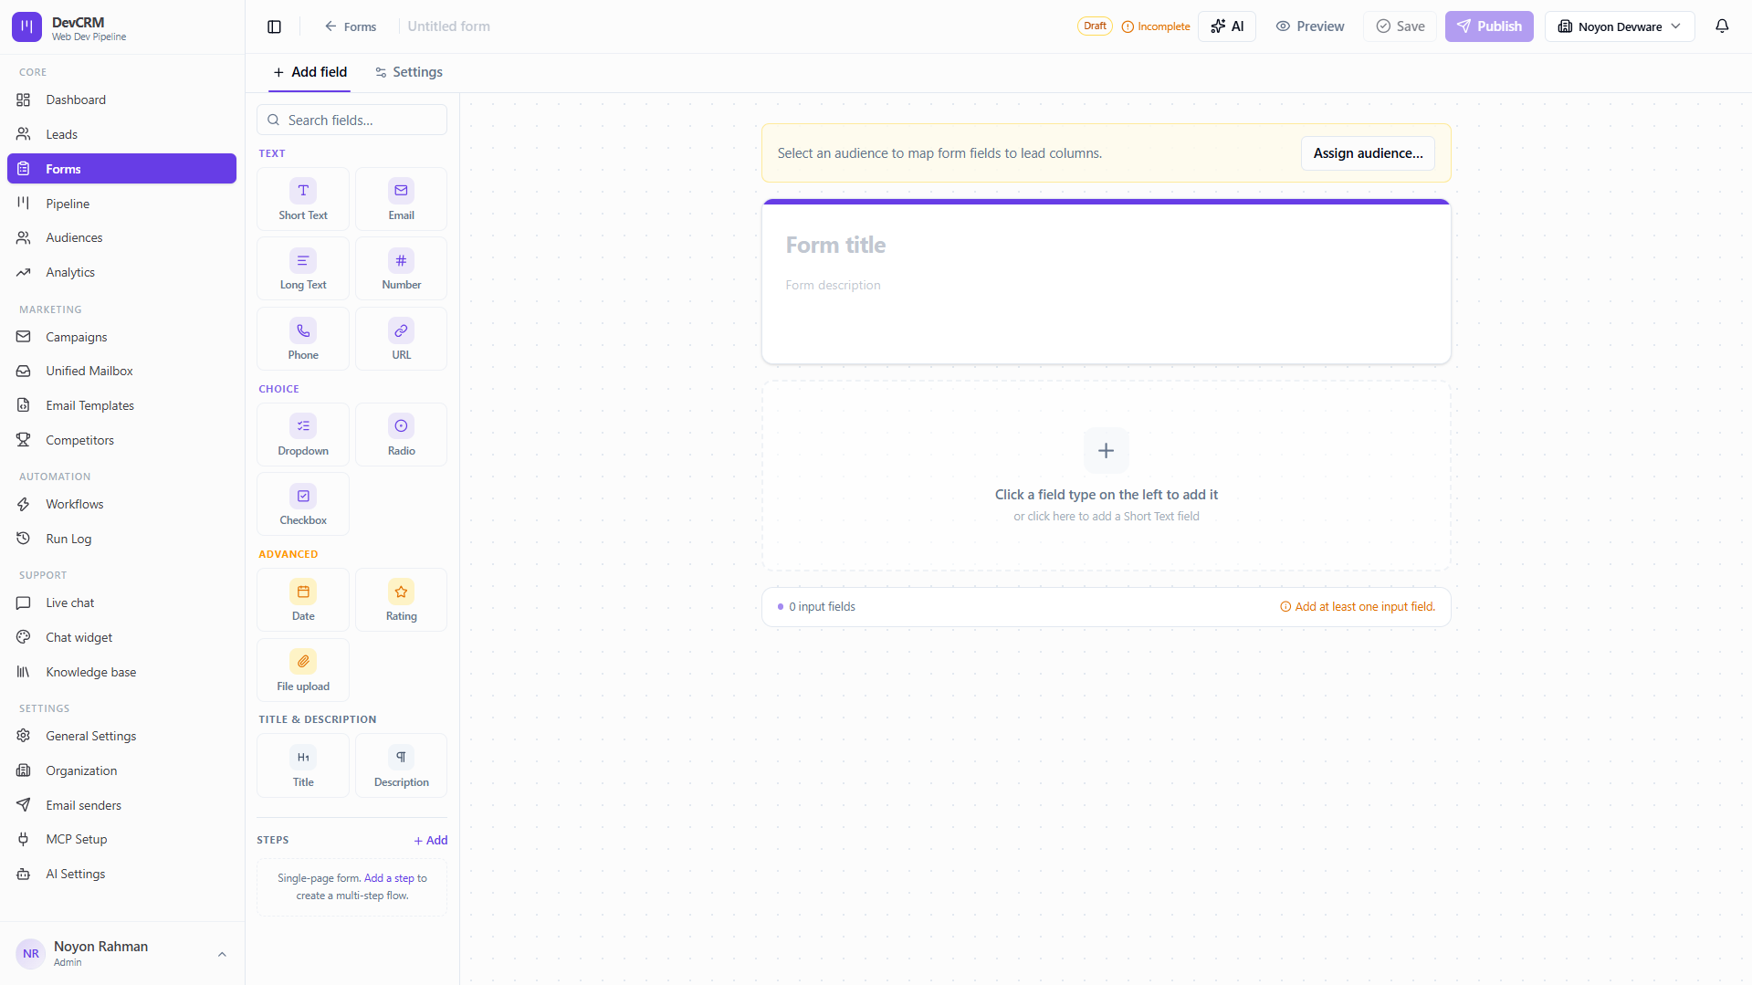Add a Number field
This screenshot has width=1752, height=985.
point(401,268)
